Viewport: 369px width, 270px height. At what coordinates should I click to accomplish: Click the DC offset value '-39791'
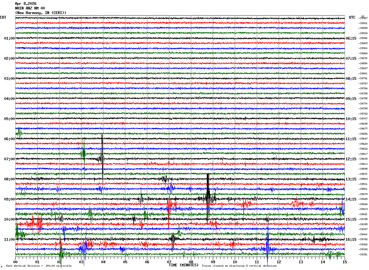pyautogui.click(x=363, y=78)
